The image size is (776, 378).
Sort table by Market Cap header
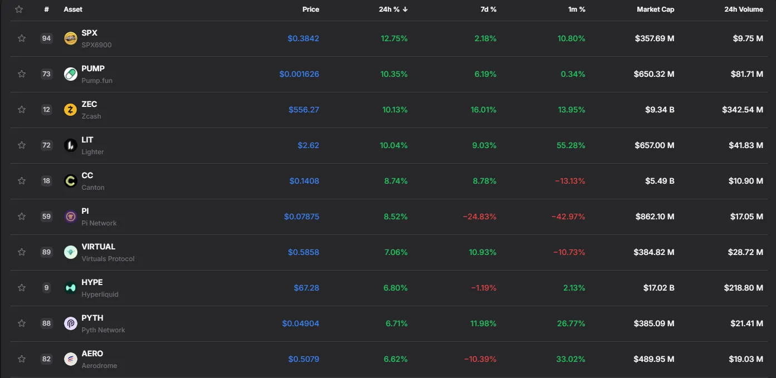click(x=656, y=9)
